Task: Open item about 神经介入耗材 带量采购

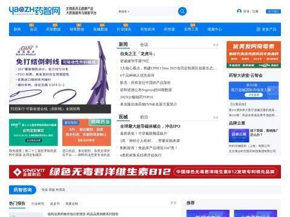Action: [150, 140]
